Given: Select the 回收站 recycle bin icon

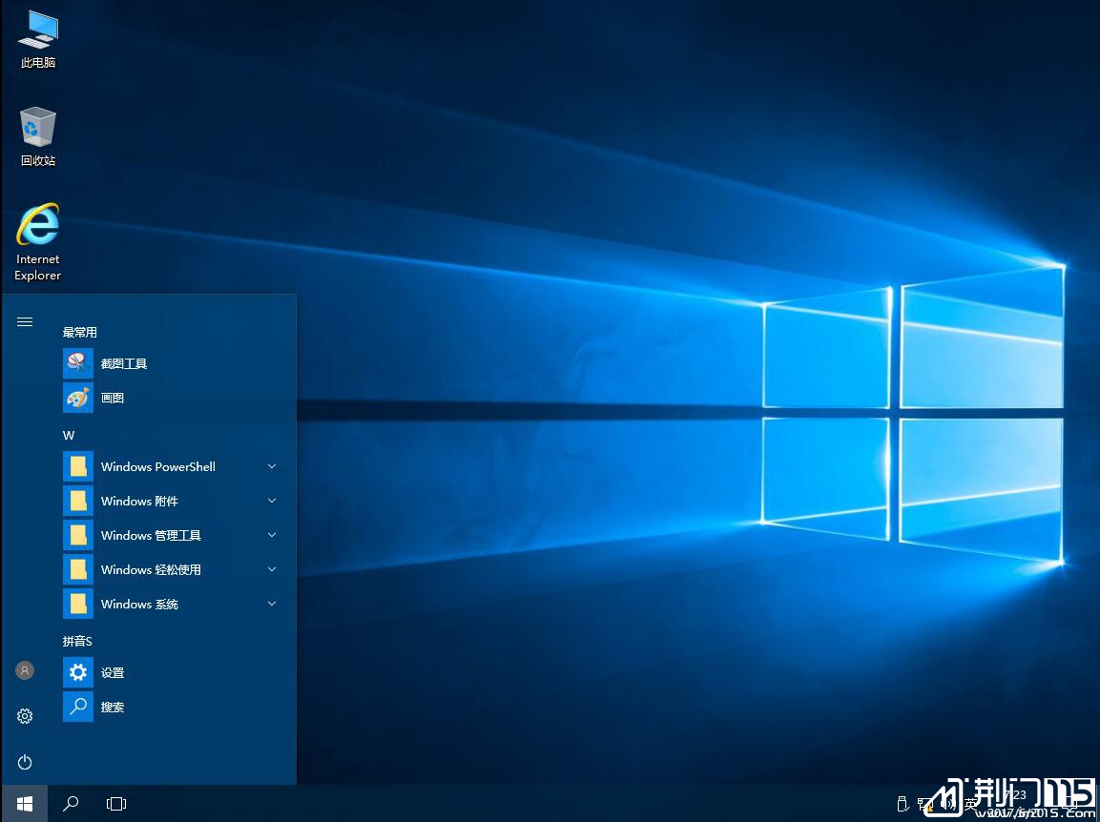Looking at the screenshot, I should click(x=38, y=135).
